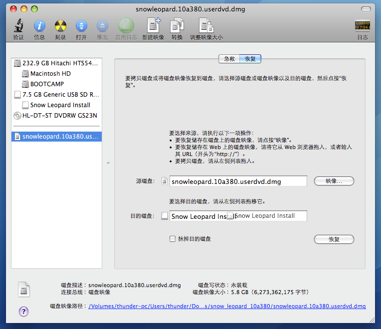381x329 pixels.
Task: Click the Resize Image (调整映像大小) icon
Action: pos(206,25)
